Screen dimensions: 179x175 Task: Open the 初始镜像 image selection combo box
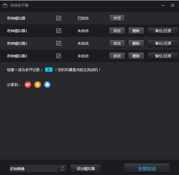(38, 169)
